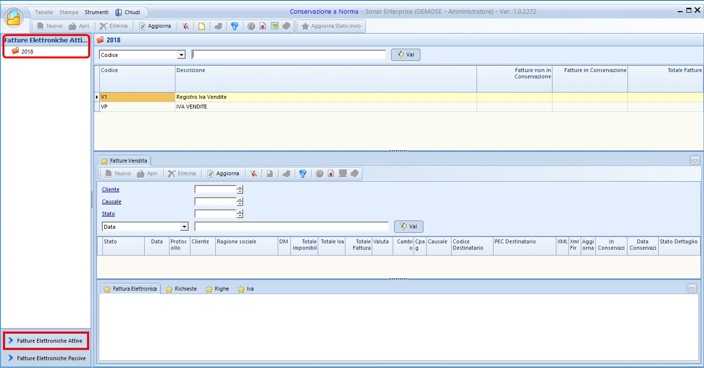Click the Cliente lookup link
This screenshot has width=704, height=368.
[111, 189]
